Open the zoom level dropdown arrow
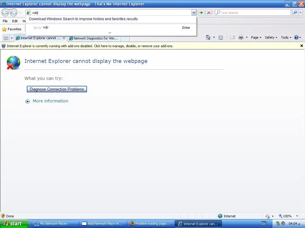The image size is (305, 228). pyautogui.click(x=297, y=216)
